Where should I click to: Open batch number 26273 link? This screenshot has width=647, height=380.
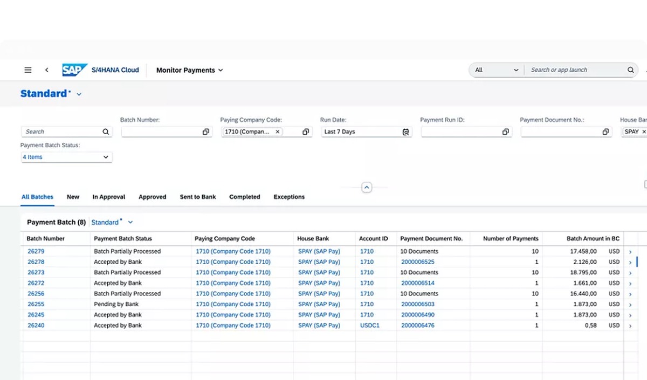coord(36,272)
